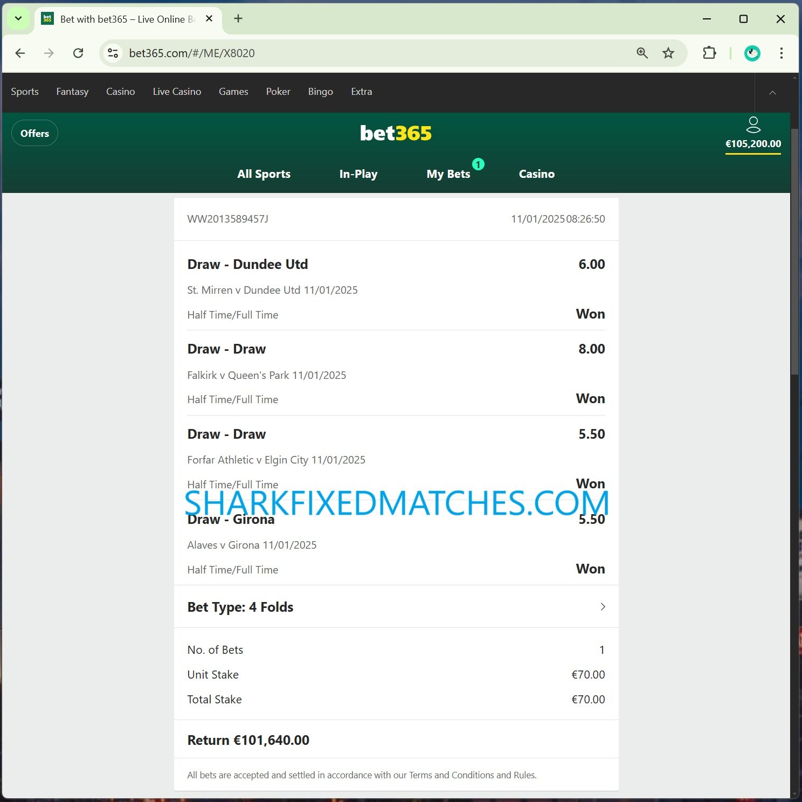
Task: Go back to the previous page
Action: [20, 53]
